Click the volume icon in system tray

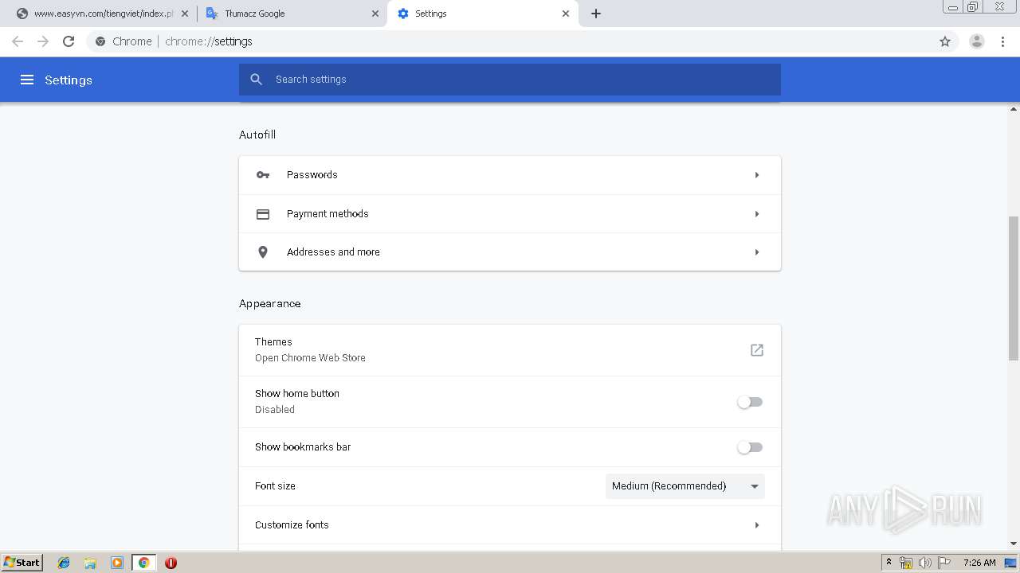pos(924,563)
